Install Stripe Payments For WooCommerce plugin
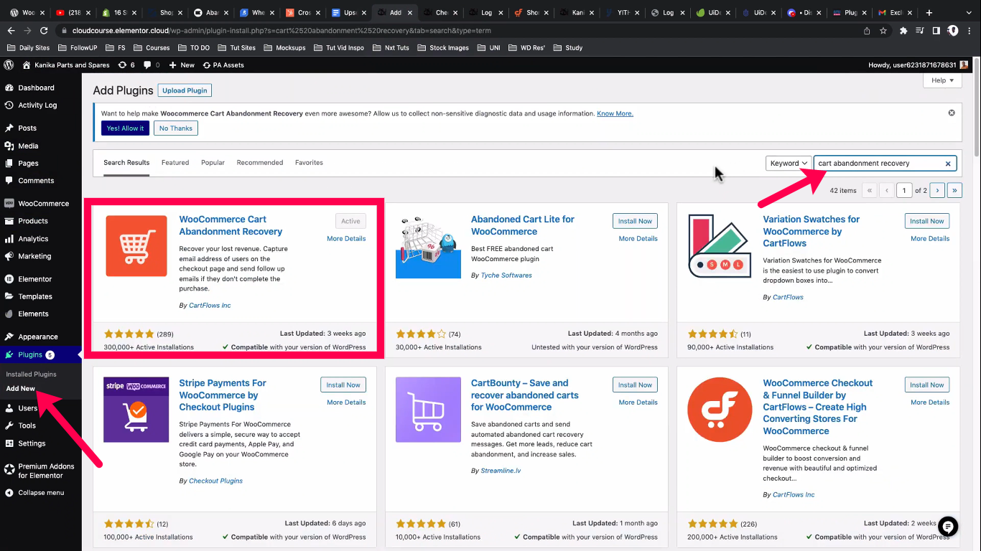This screenshot has height=551, width=981. 343,385
